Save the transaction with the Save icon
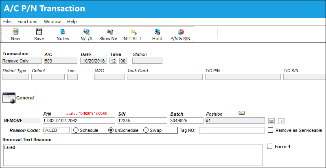Image resolution: width=326 pixels, height=168 pixels. click(39, 32)
